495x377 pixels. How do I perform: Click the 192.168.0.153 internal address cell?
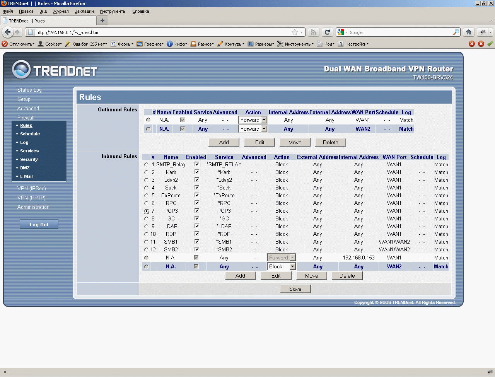358,258
